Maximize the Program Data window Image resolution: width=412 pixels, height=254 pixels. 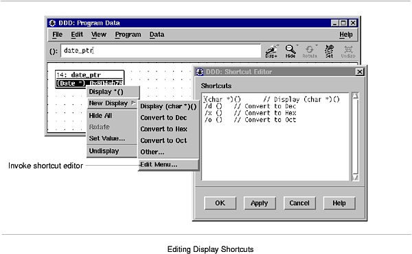coord(343,23)
